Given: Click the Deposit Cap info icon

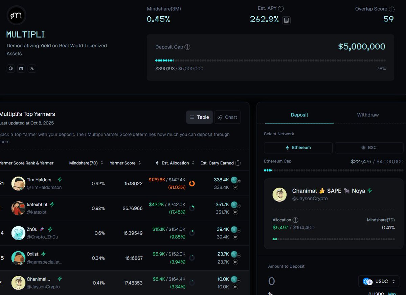Looking at the screenshot, I should (x=187, y=47).
